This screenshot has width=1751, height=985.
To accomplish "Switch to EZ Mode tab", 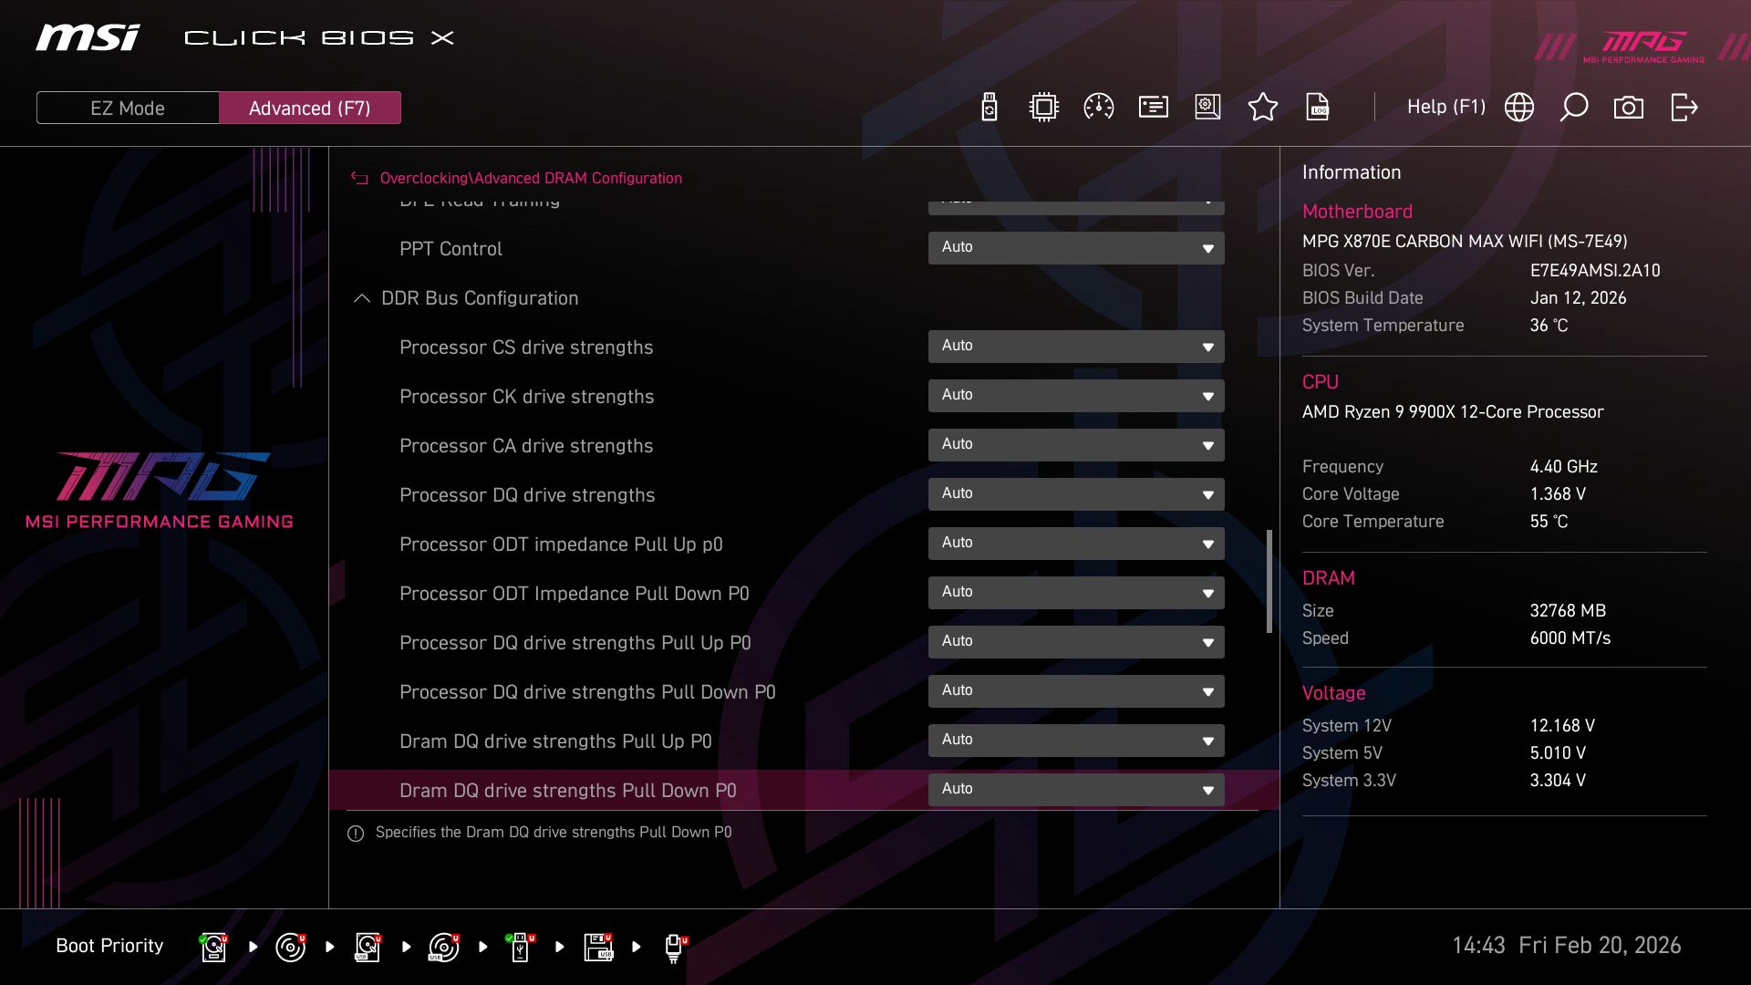I will pyautogui.click(x=127, y=107).
